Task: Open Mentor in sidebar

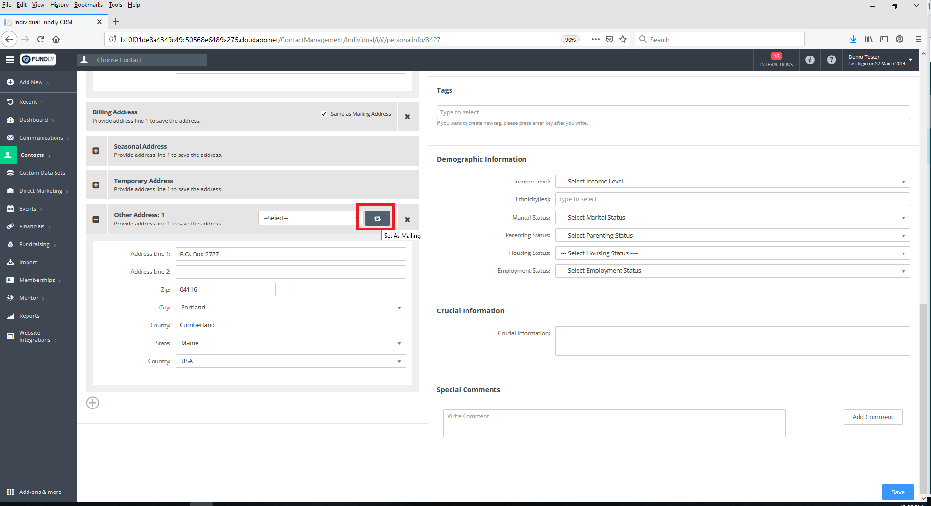Action: (x=28, y=298)
